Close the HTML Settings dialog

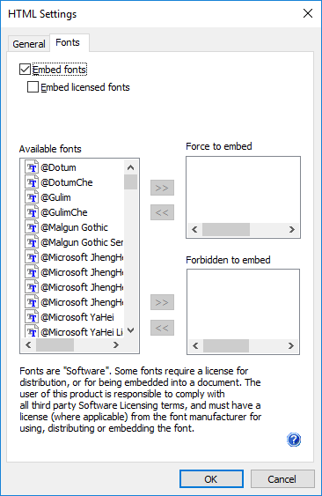[307, 13]
